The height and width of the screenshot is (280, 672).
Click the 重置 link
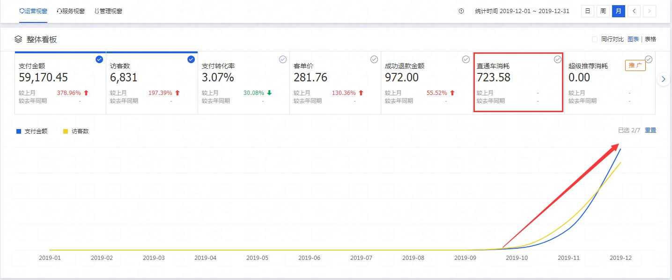(650, 130)
